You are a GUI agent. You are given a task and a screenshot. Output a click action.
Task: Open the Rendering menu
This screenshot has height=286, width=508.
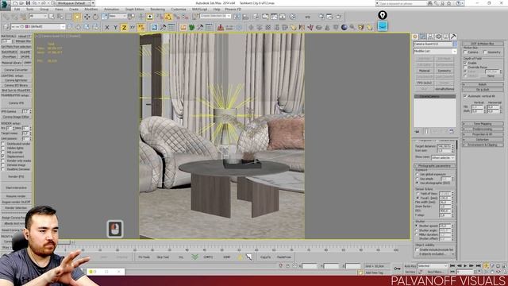(x=158, y=10)
